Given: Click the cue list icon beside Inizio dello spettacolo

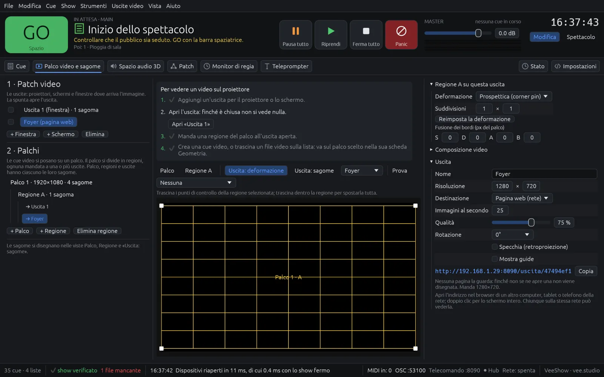Looking at the screenshot, I should pos(79,29).
